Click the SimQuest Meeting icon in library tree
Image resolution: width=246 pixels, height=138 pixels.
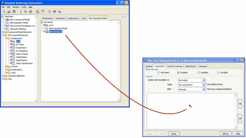[x=7, y=29]
